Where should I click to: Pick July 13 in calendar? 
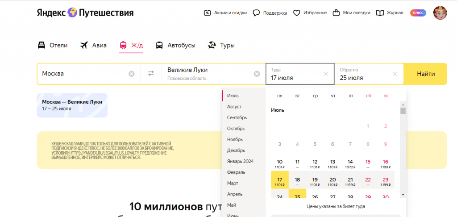pyautogui.click(x=332, y=163)
